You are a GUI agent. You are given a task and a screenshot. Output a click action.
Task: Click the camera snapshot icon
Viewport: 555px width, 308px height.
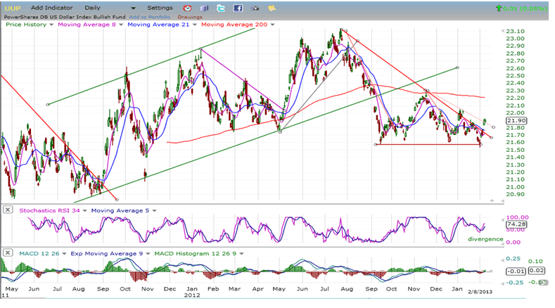(255, 8)
